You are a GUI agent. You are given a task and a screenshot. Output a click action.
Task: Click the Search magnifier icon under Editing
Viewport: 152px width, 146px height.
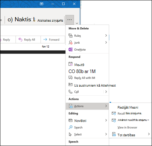click(x=70, y=127)
